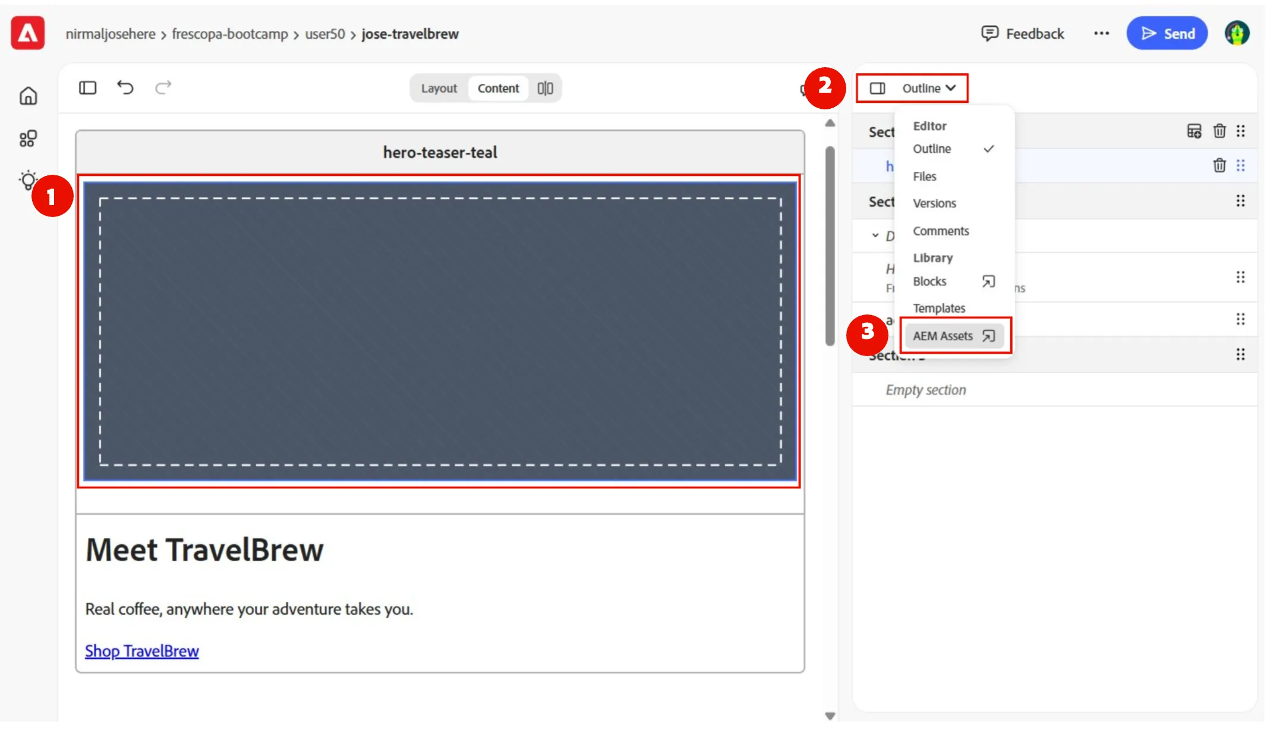The image size is (1267, 730).
Task: Open AEM Assets from the menu
Action: click(x=953, y=336)
